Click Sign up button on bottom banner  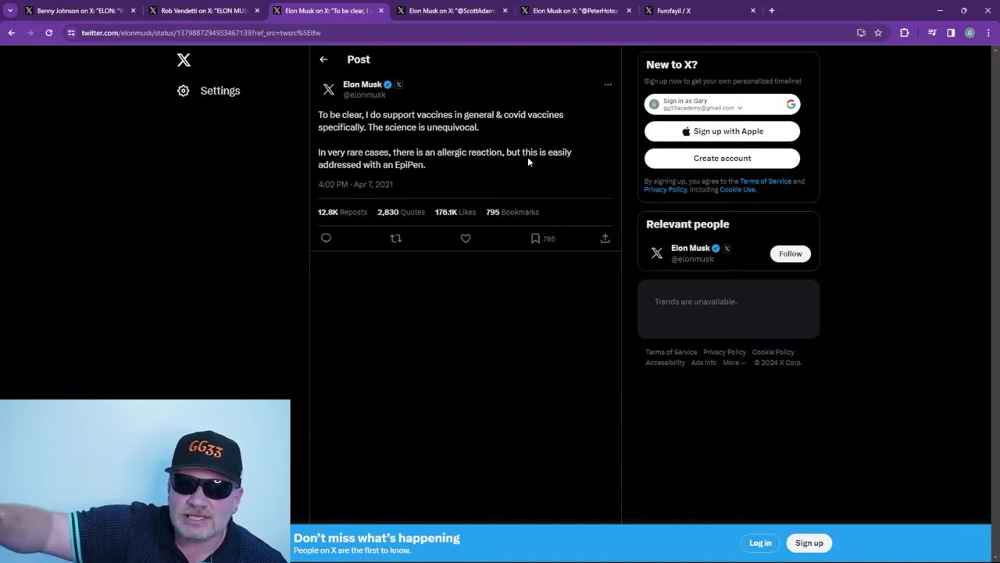[x=809, y=543]
